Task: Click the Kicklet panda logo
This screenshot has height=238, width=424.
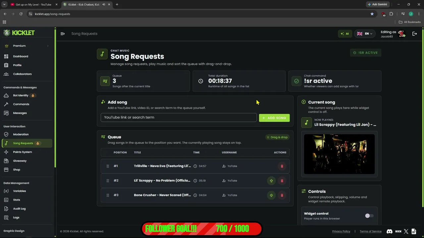Action: (7, 33)
